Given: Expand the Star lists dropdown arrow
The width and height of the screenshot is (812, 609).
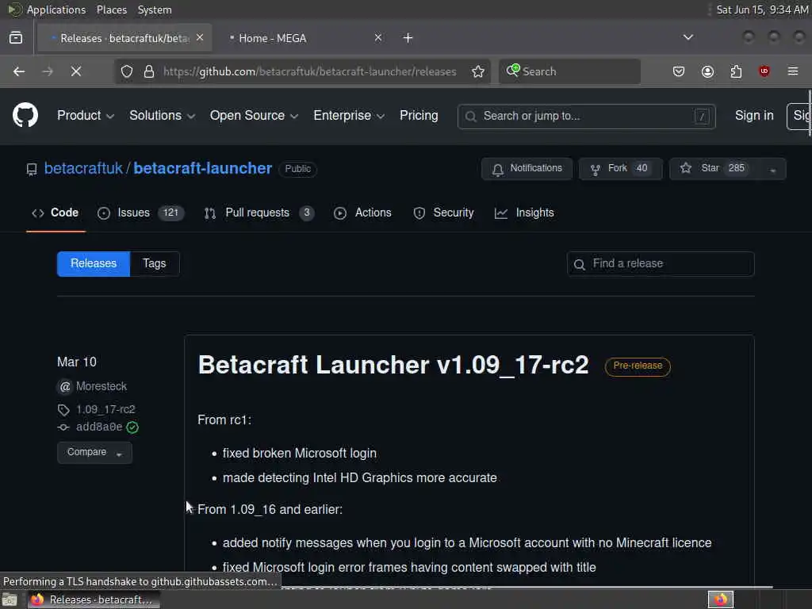Looking at the screenshot, I should coord(772,170).
